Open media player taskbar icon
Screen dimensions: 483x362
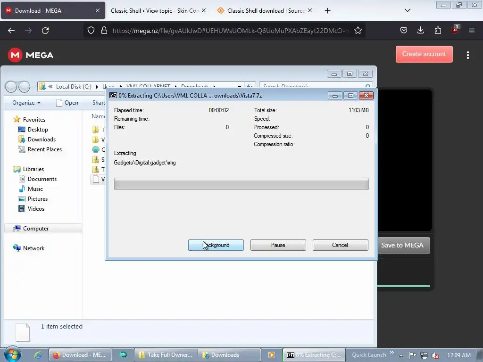tap(271, 355)
